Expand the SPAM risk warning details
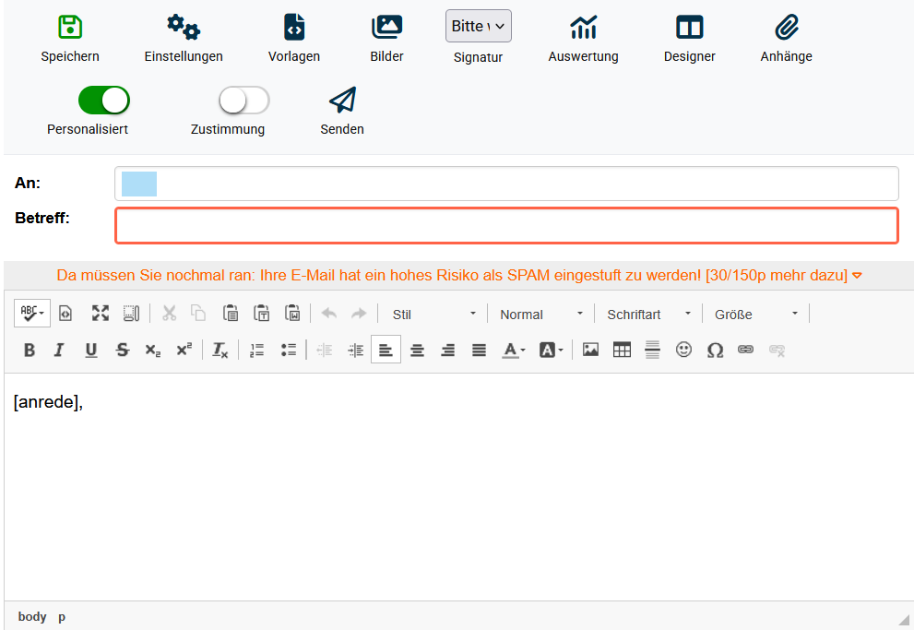Image resolution: width=914 pixels, height=630 pixels. pyautogui.click(x=857, y=276)
